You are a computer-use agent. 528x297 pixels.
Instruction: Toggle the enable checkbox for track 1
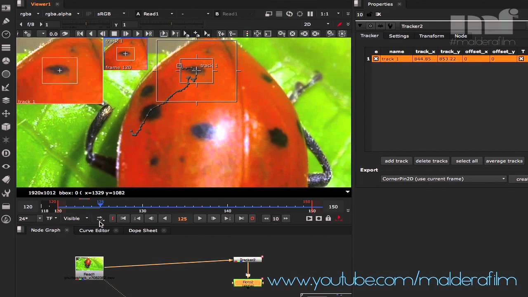point(376,59)
